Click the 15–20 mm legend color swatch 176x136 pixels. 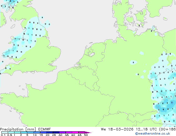click(x=43, y=132)
